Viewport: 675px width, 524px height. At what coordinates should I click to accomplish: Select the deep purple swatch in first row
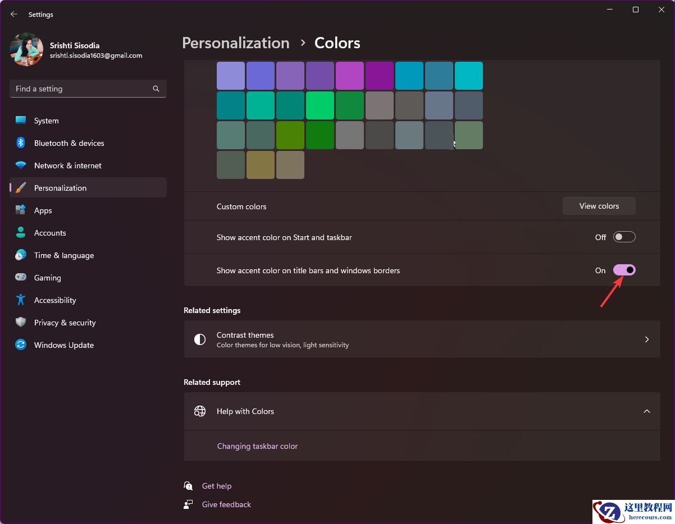tap(380, 76)
